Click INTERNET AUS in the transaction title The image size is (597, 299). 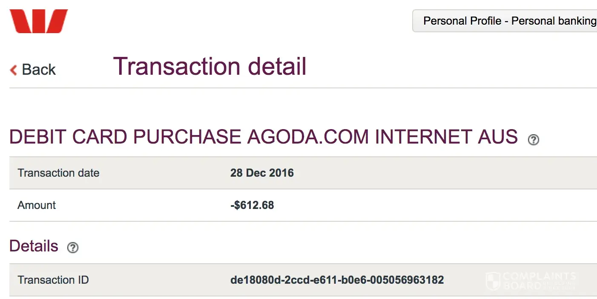tap(446, 137)
